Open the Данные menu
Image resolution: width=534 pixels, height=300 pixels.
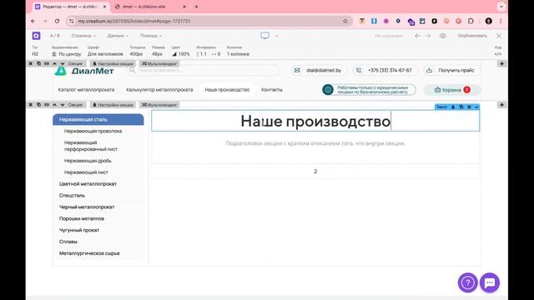pyautogui.click(x=118, y=36)
